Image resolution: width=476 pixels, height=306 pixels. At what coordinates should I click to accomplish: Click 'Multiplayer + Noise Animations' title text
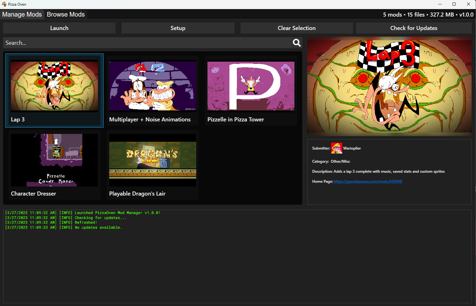[150, 120]
